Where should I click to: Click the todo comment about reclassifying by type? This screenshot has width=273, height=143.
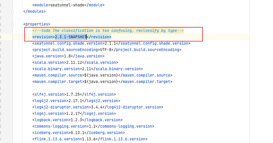click(108, 31)
